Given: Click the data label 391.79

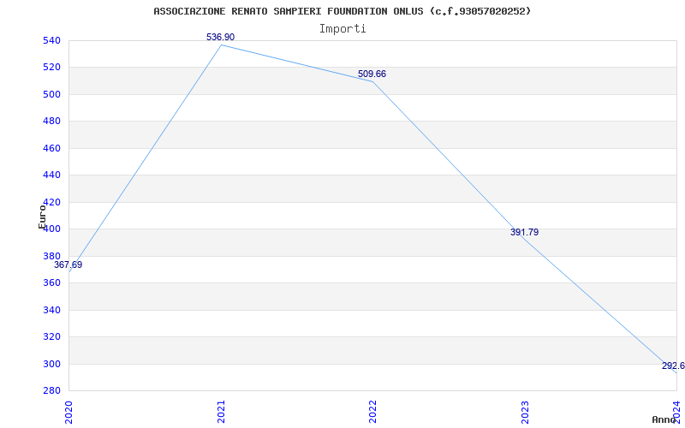Looking at the screenshot, I should point(524,232).
